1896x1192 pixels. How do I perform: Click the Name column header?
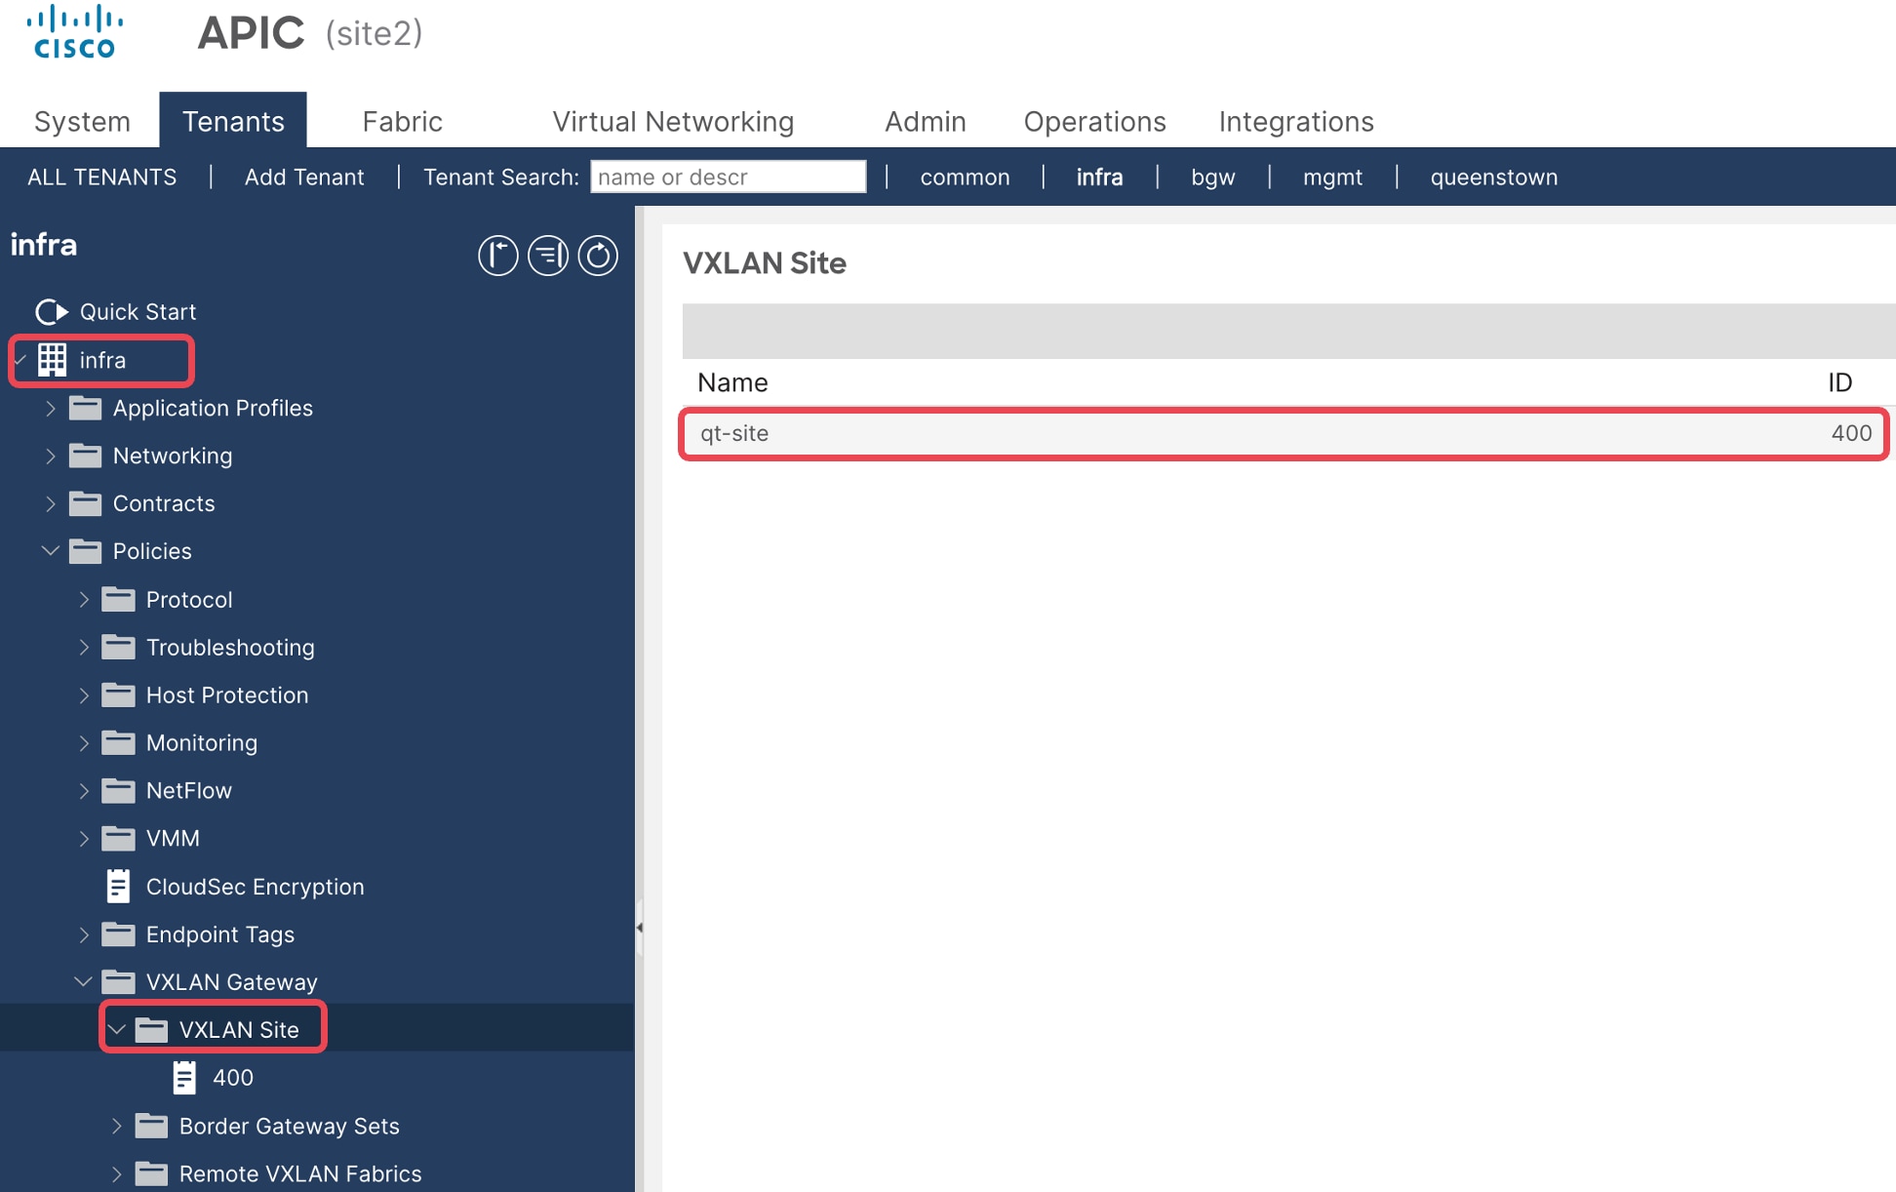click(732, 382)
